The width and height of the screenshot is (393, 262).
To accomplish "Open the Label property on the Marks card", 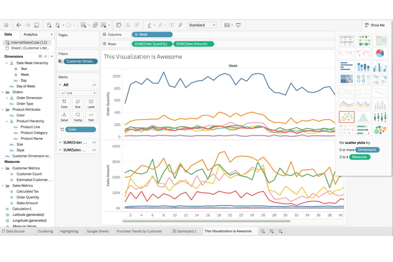I will pyautogui.click(x=91, y=104).
